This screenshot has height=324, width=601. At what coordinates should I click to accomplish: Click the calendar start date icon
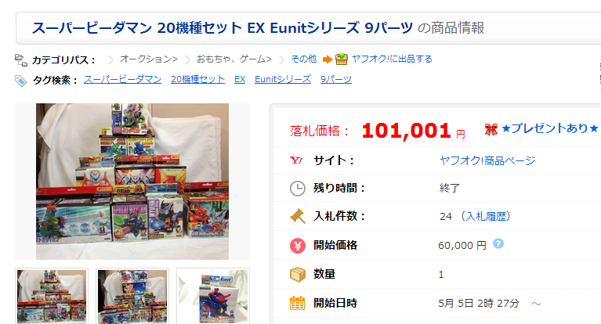coord(298,303)
